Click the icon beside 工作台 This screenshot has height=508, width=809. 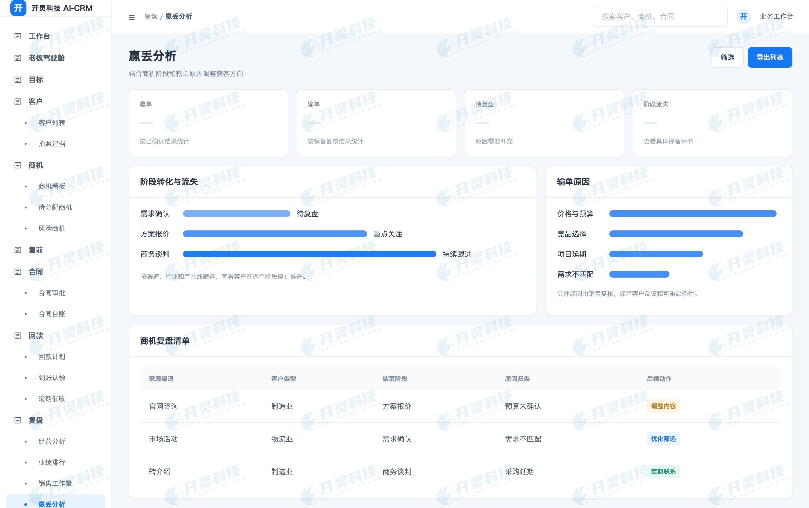[x=18, y=36]
